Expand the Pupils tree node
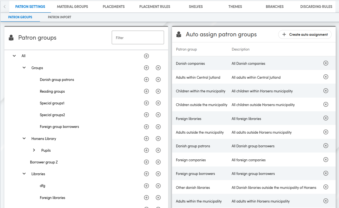The height and width of the screenshot is (208, 339). coord(34,150)
